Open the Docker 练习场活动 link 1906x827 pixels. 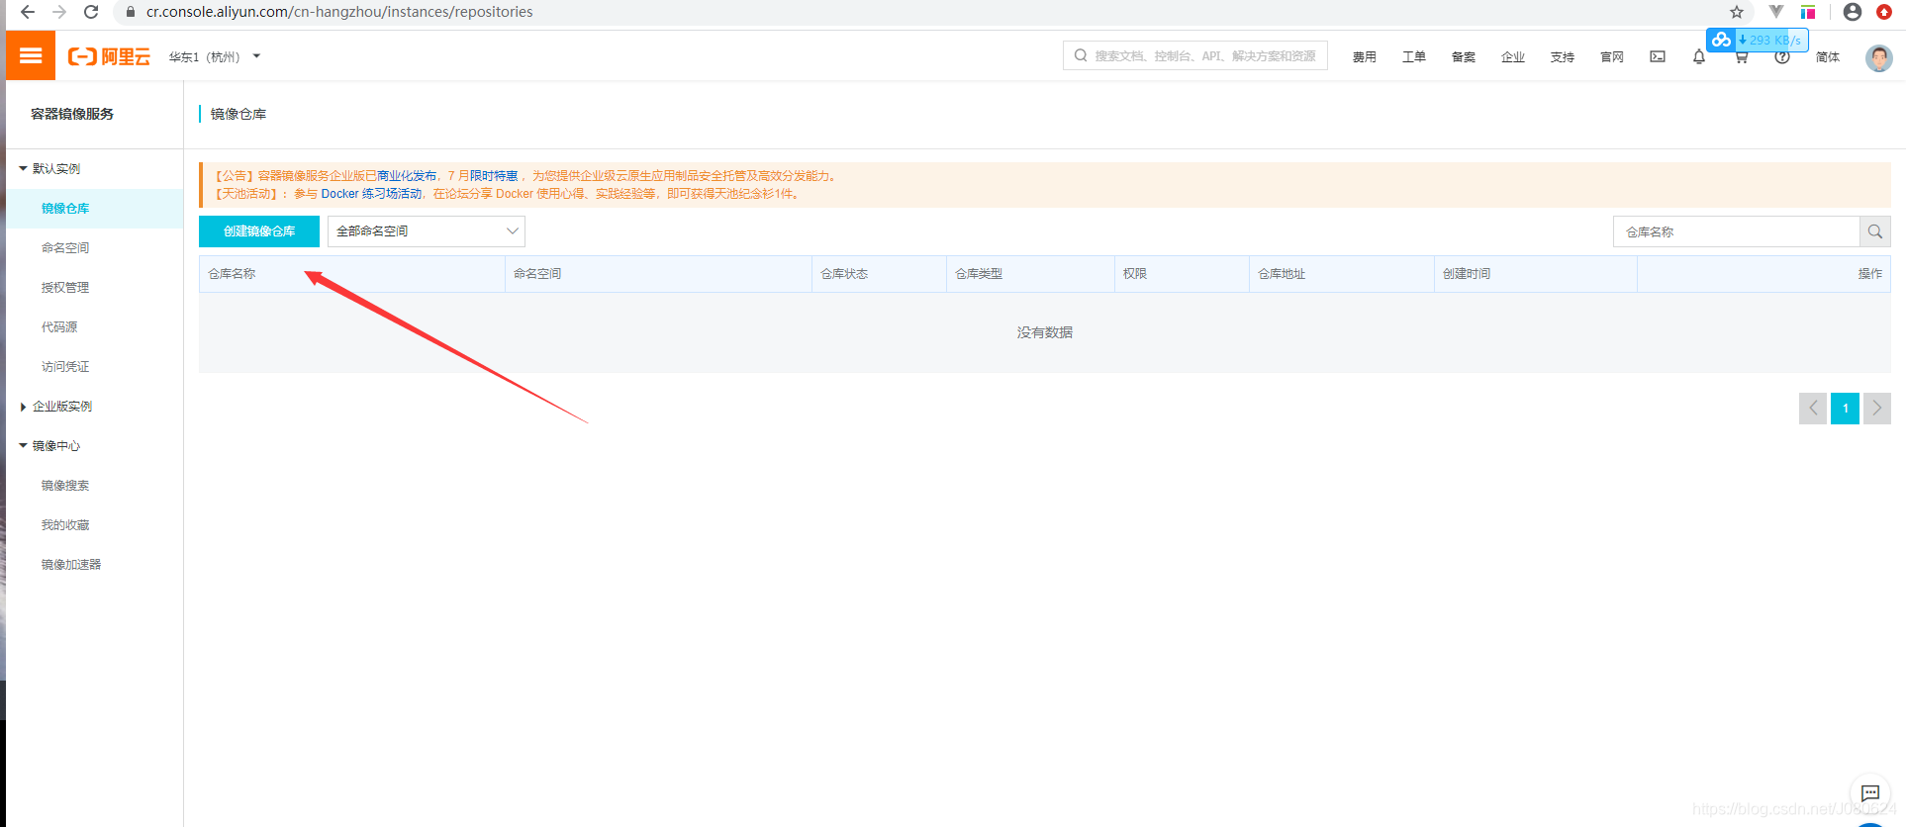click(371, 193)
